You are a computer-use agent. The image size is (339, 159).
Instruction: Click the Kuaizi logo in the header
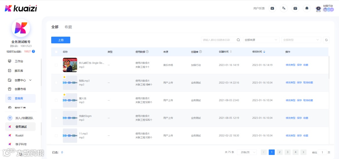click(x=21, y=8)
